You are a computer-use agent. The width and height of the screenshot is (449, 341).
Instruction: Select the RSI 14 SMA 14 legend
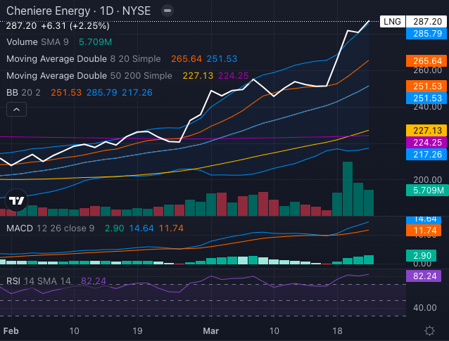click(39, 281)
